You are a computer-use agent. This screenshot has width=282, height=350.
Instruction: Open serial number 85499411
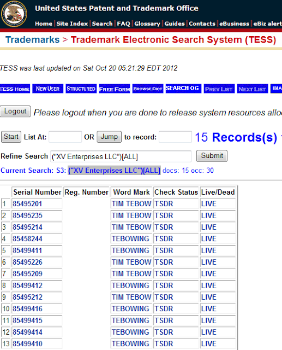pos(27,250)
